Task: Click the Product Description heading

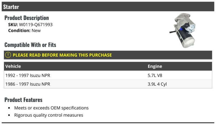Action: [x=27, y=18]
